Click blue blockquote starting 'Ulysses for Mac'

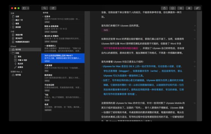point(143,71)
